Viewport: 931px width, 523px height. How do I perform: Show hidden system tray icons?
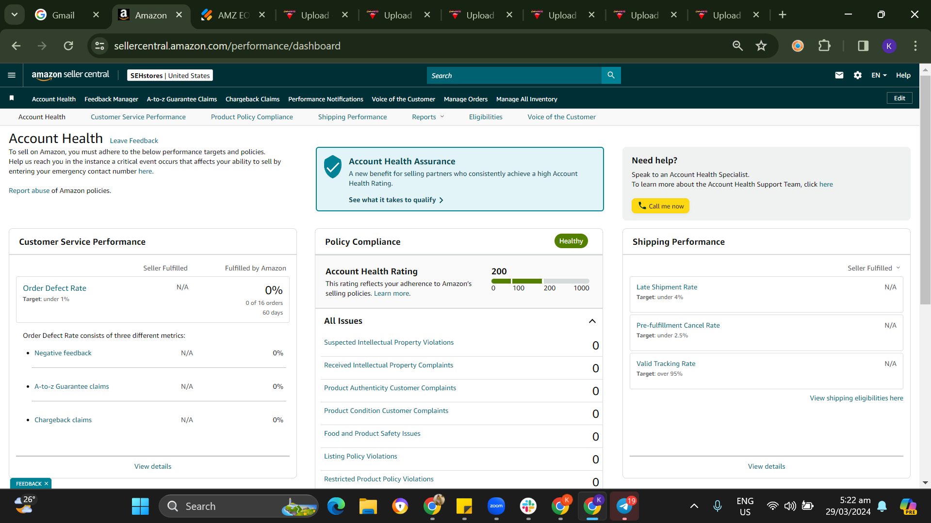point(694,506)
